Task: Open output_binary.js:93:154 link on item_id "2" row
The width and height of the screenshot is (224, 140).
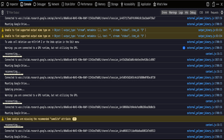Action: point(210,30)
